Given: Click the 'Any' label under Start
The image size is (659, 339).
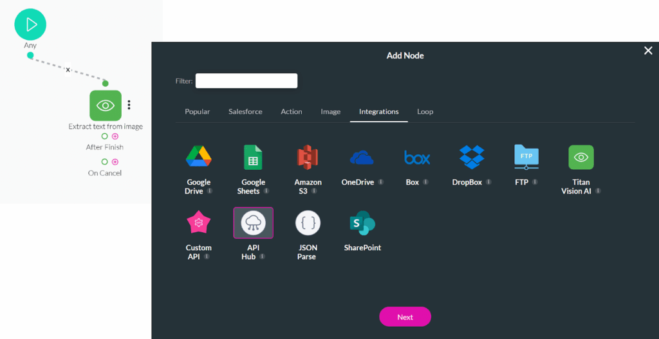Looking at the screenshot, I should point(30,46).
